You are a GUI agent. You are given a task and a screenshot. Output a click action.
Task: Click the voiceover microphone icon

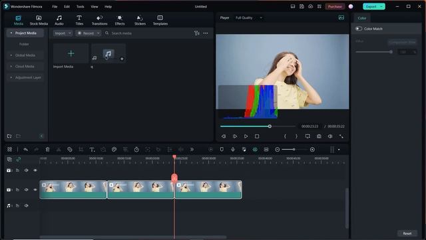(233, 149)
